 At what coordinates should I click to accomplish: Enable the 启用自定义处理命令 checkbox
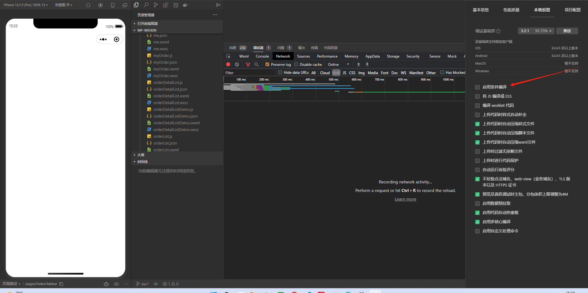477,231
